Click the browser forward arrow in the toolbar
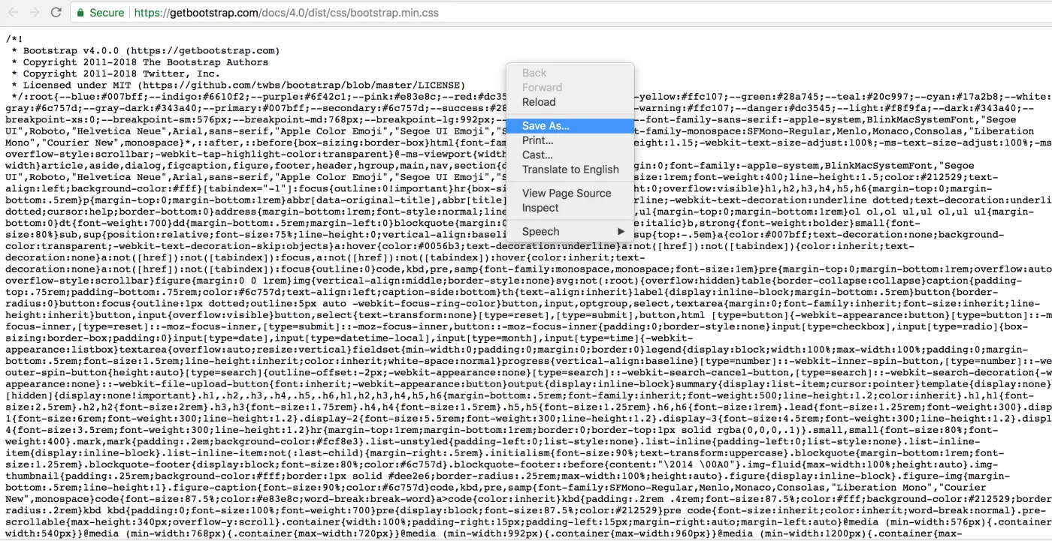Screen dimensions: 1052x541 click(35, 13)
